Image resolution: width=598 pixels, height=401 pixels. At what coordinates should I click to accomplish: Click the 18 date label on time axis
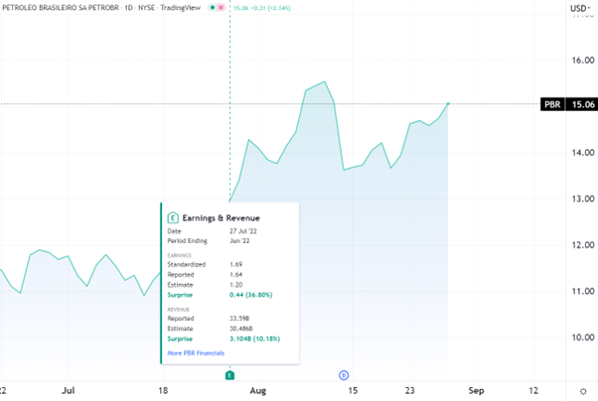tap(163, 391)
